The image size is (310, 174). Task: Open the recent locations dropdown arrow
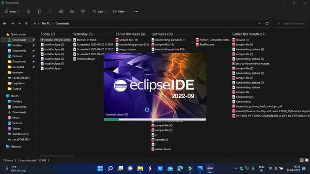click(x=19, y=24)
